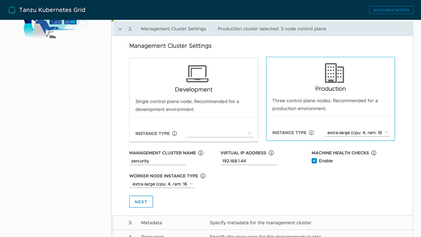Image resolution: width=421 pixels, height=237 pixels.
Task: Select the Production building icon
Action: tap(334, 73)
